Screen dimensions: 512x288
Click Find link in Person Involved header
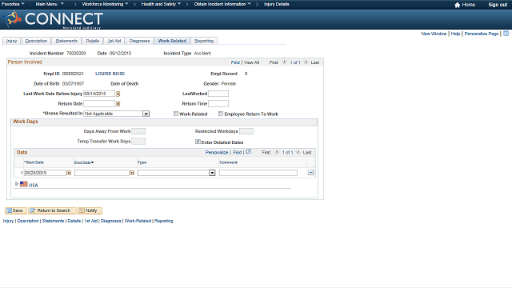[x=235, y=62]
